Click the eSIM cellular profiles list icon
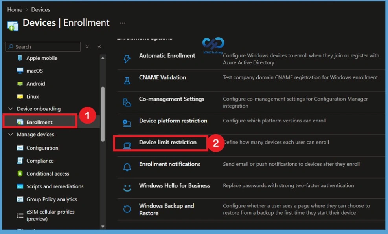Screen dimensions: 388x234 (x=20, y=216)
